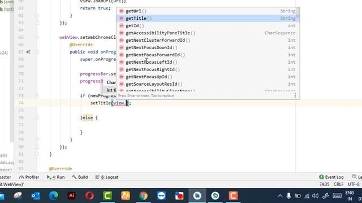
Task: Open the volume control in the tray
Action: pos(315,196)
